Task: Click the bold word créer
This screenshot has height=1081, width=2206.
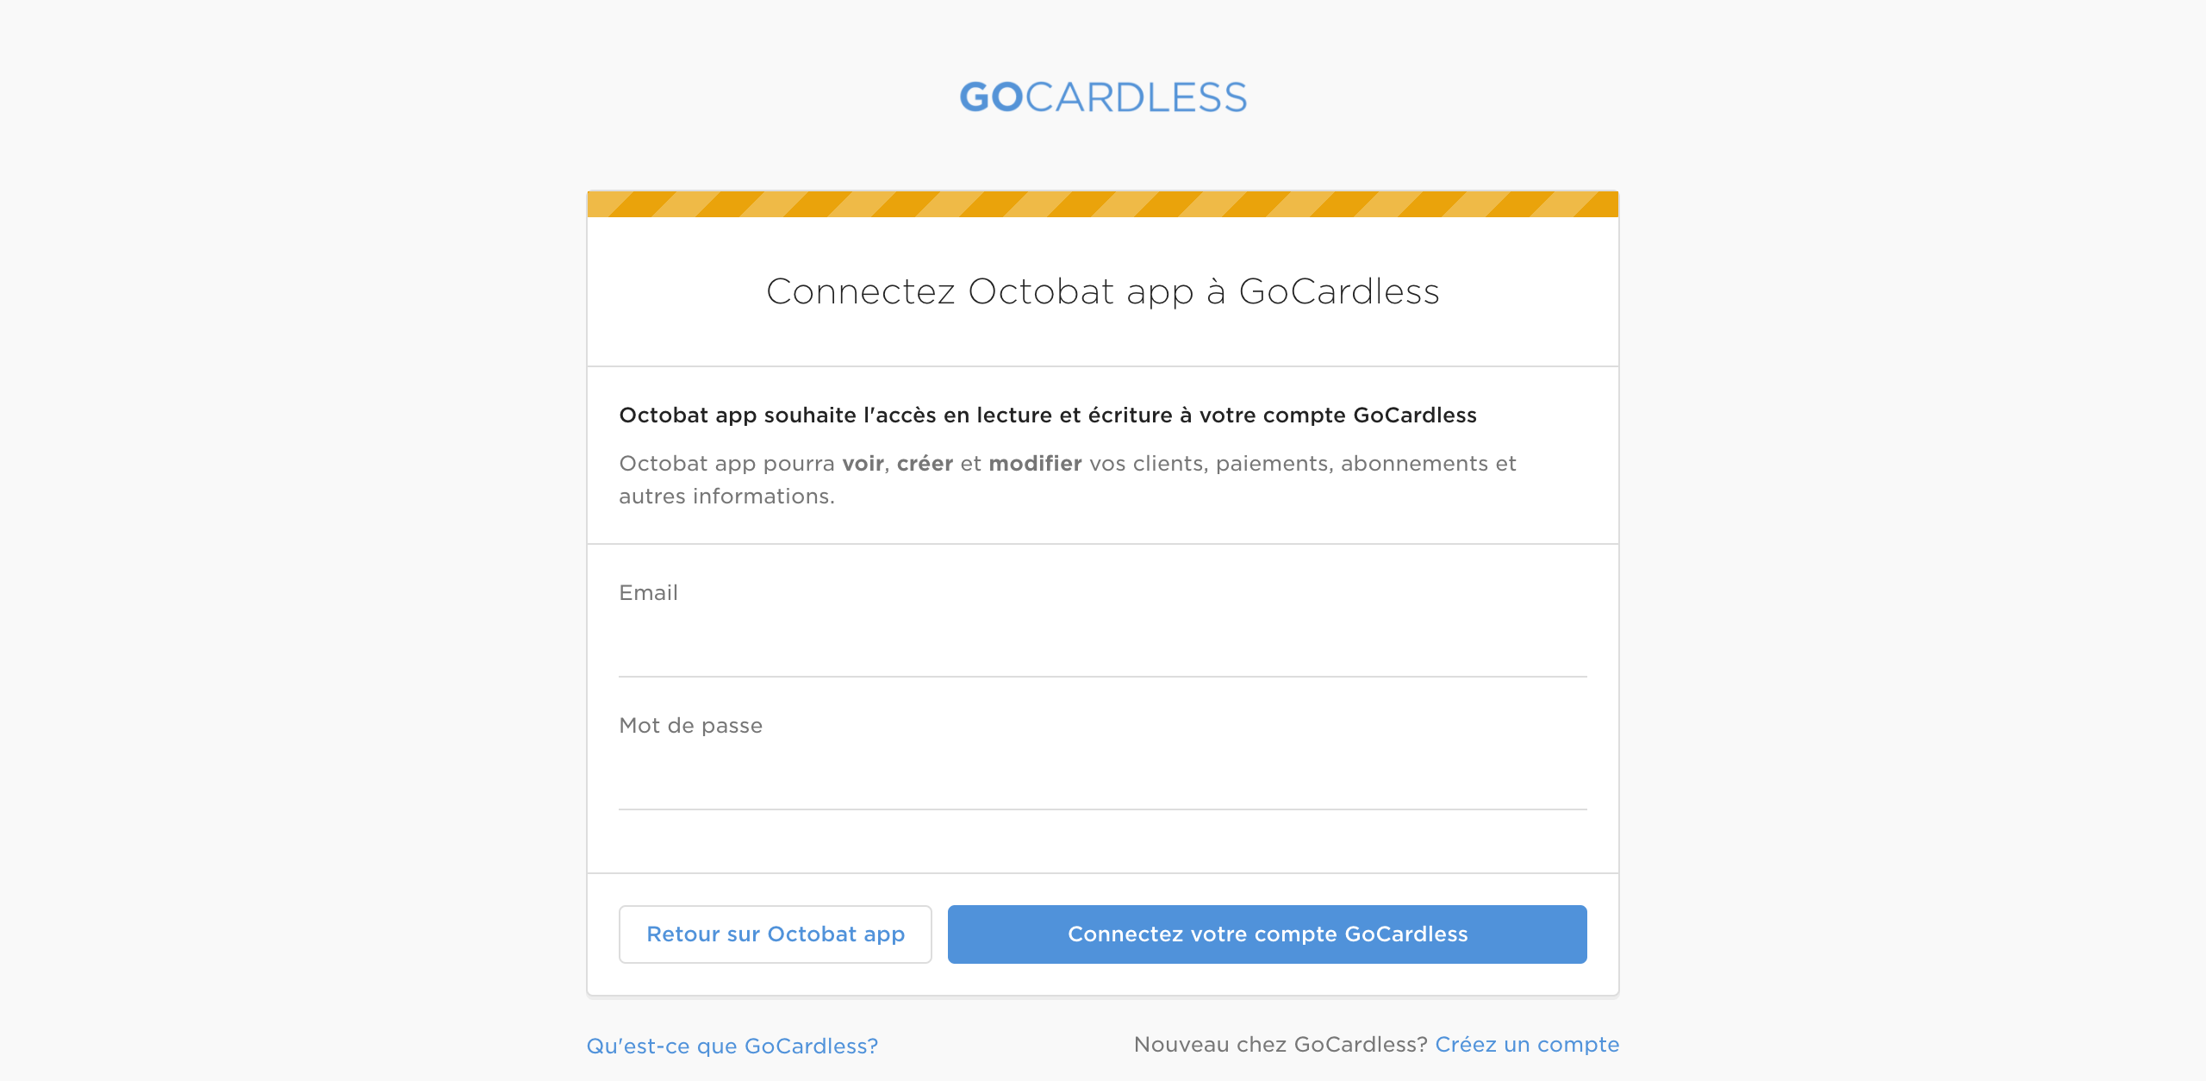Action: click(925, 463)
